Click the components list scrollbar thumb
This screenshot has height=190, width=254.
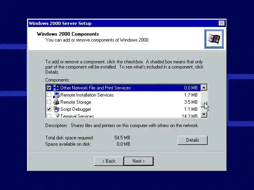point(204,104)
